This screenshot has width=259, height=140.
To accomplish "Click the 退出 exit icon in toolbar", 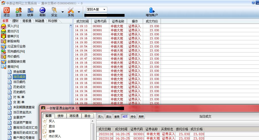I will 7,12.
